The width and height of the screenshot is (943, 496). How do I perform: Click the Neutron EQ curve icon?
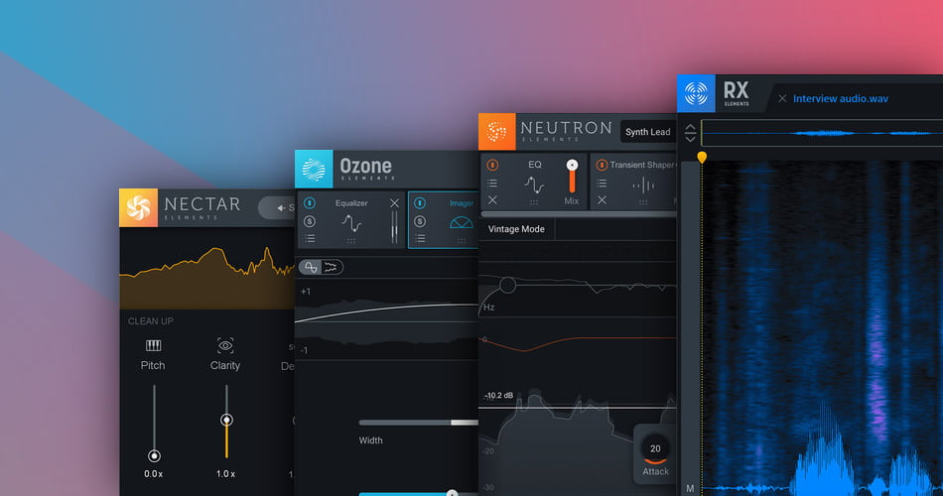click(535, 185)
